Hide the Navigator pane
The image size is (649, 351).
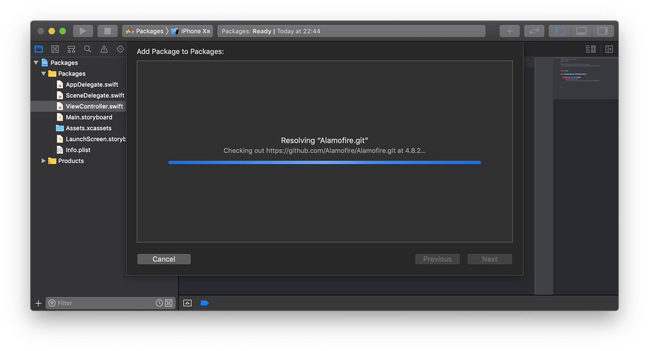[560, 31]
